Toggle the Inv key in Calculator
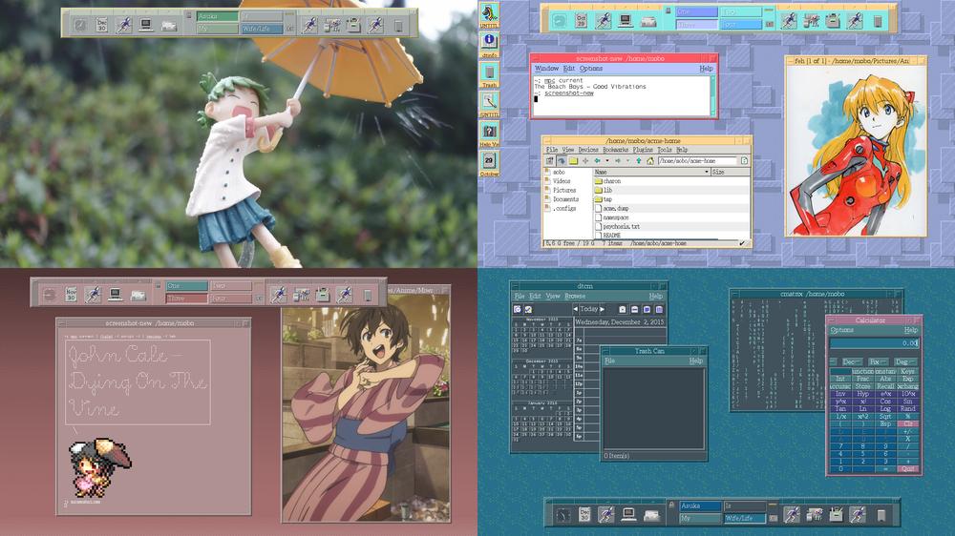 click(x=840, y=394)
